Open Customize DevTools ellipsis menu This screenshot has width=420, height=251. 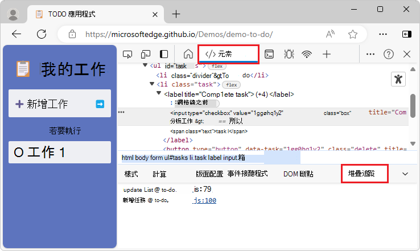pos(370,54)
